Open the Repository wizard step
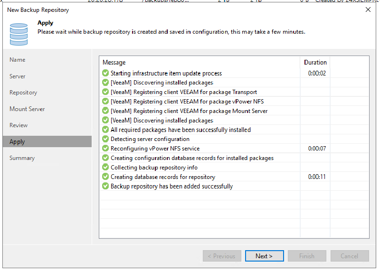This screenshot has height=272, width=380. [x=23, y=93]
